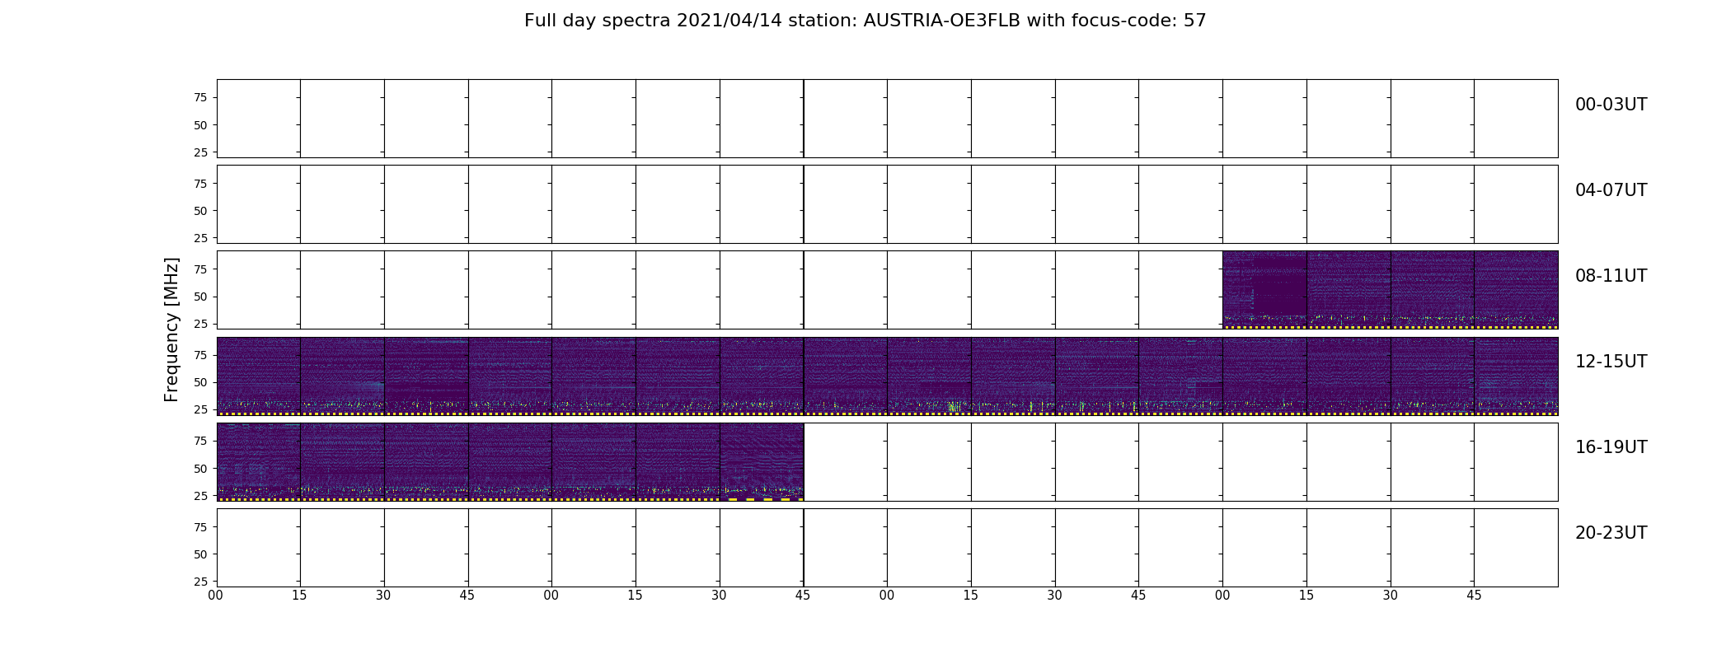Click the '75' frequency tick of the 20-23UT row
Viewport: 1731px width, 659px height.
pyautogui.click(x=199, y=527)
